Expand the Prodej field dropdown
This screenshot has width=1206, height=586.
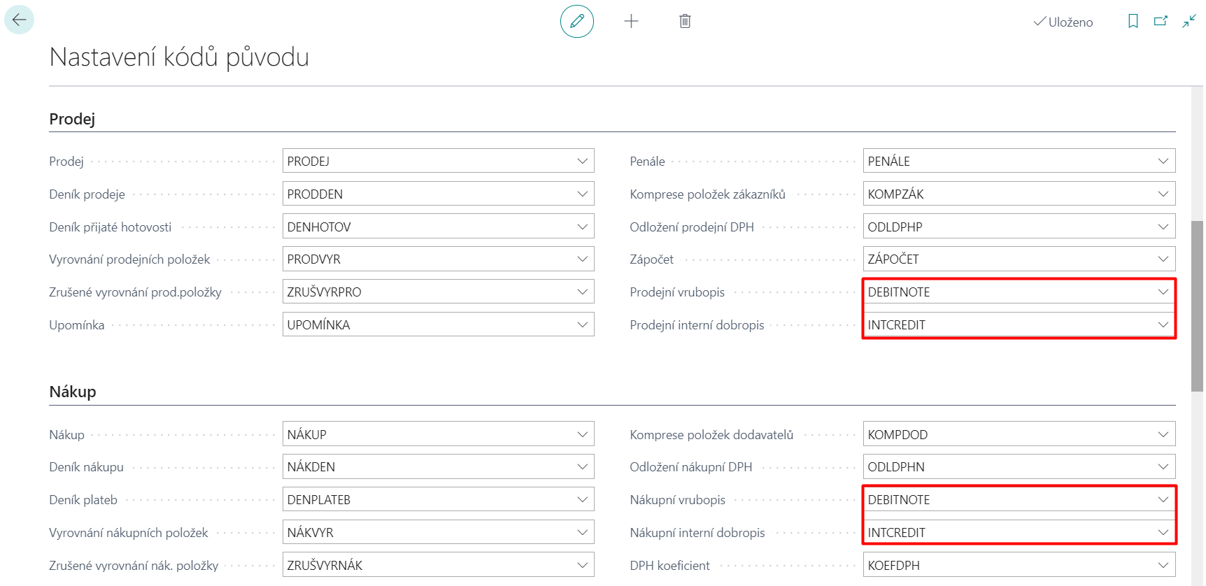pos(582,161)
